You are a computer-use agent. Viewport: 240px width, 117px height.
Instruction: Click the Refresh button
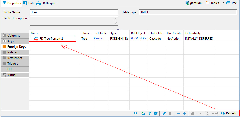click(229, 113)
